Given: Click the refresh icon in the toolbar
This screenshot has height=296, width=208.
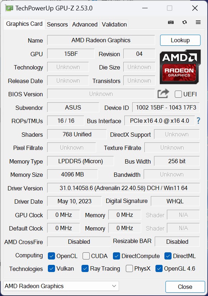Looking at the screenshot, I should point(184,22).
